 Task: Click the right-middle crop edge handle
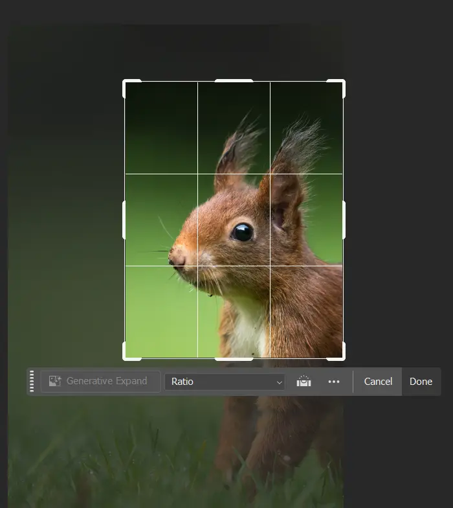344,220
